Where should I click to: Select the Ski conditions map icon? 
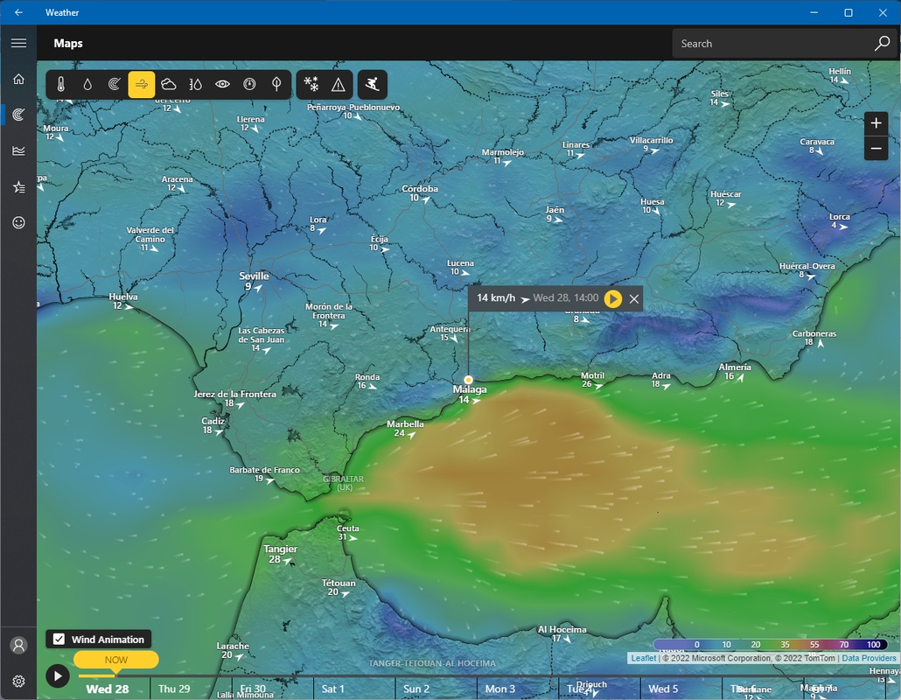pyautogui.click(x=373, y=85)
